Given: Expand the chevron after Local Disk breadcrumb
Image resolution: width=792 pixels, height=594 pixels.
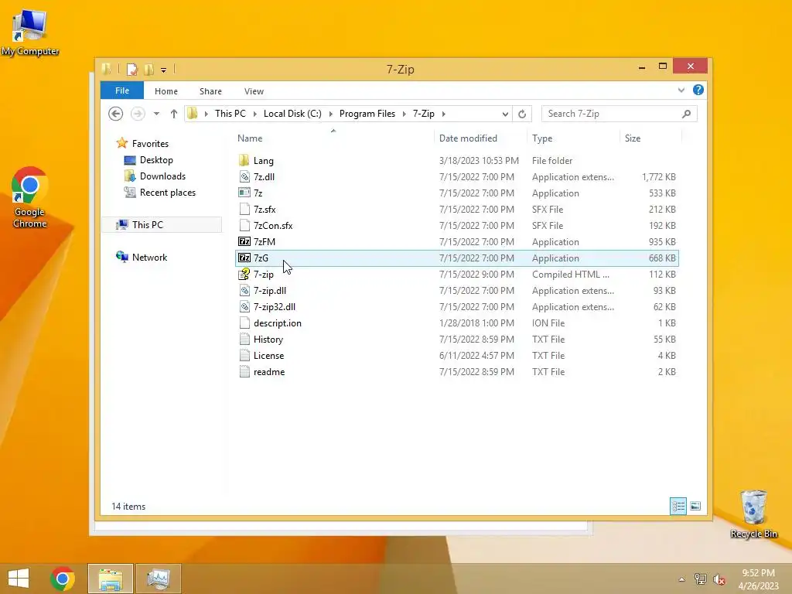Looking at the screenshot, I should click(331, 114).
